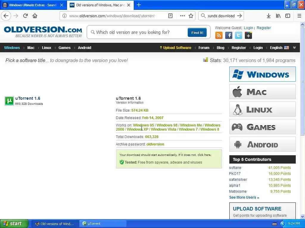Image resolution: width=305 pixels, height=228 pixels.
Task: Click the uTorrent 1.6 title link
Action: [x=28, y=98]
